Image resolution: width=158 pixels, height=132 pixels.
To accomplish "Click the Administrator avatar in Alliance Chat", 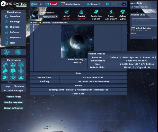I will [x=133, y=29].
